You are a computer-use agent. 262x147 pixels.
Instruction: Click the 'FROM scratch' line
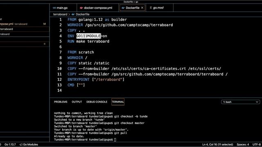click(x=81, y=52)
